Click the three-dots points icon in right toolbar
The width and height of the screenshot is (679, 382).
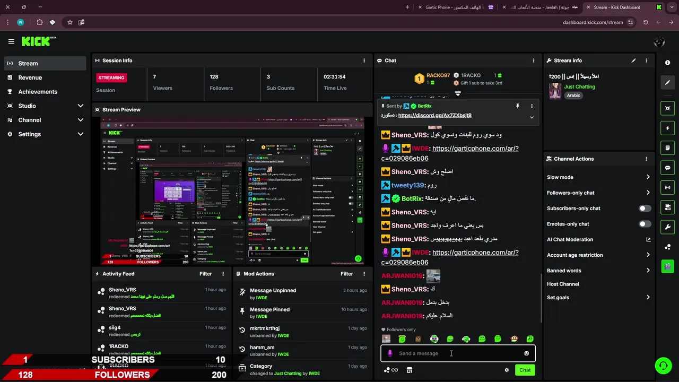pos(667,247)
